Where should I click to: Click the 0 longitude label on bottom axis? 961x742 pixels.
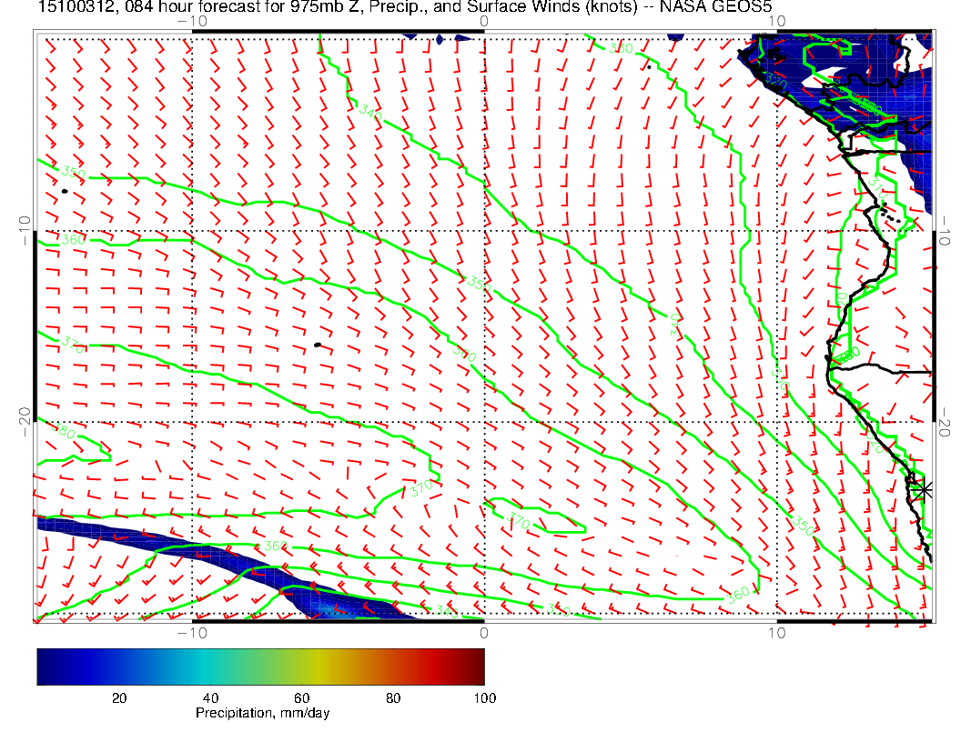click(483, 632)
